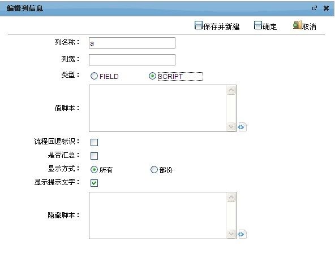Viewport: 335px width, 264px height.
Task: Close the 编辑列信息 dialog
Action: [326, 8]
